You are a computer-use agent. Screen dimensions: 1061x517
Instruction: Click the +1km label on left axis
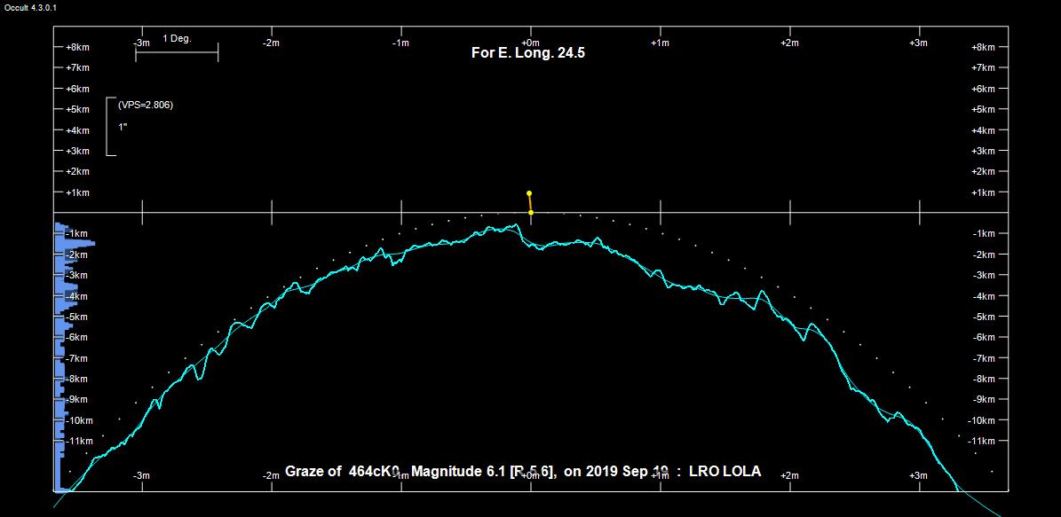[77, 192]
